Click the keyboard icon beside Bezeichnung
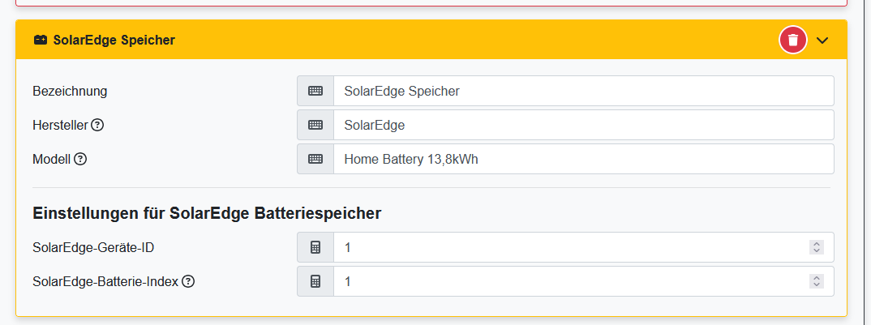871x325 pixels. click(315, 91)
